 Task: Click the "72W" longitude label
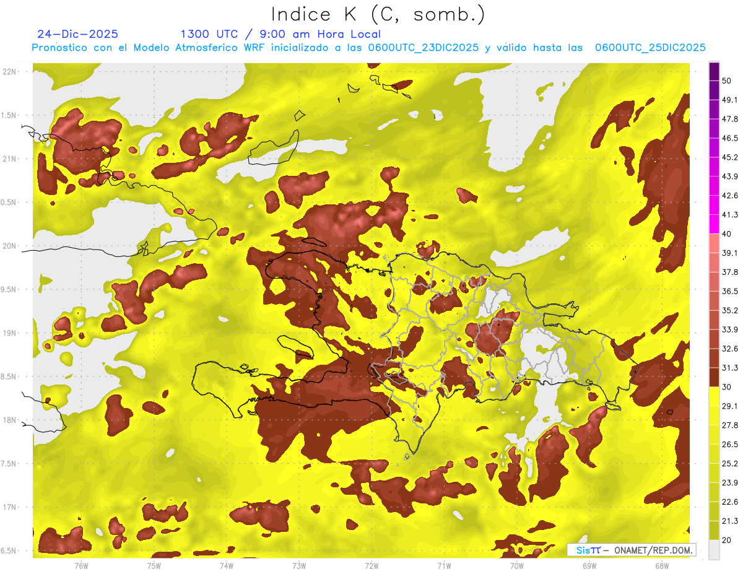tap(371, 565)
